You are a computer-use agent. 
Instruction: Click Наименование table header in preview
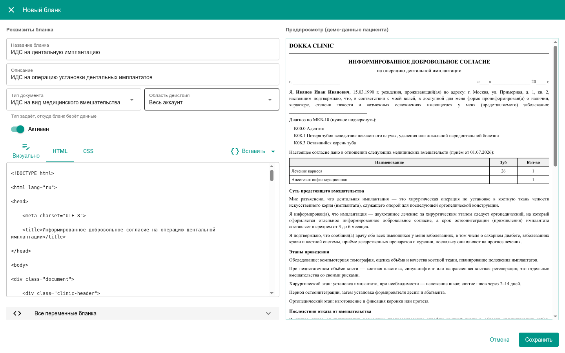click(x=389, y=162)
